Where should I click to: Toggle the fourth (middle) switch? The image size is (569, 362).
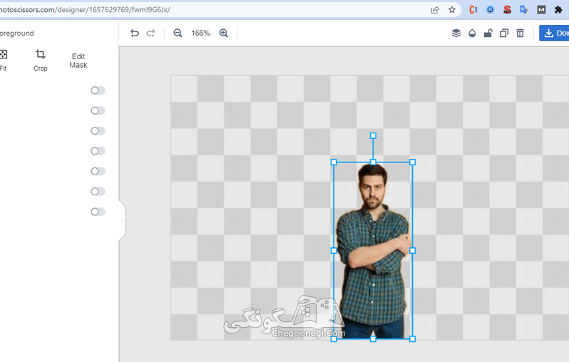point(98,151)
